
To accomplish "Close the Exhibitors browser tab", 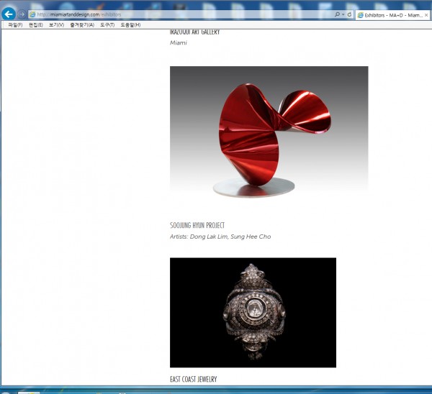I will coord(426,15).
